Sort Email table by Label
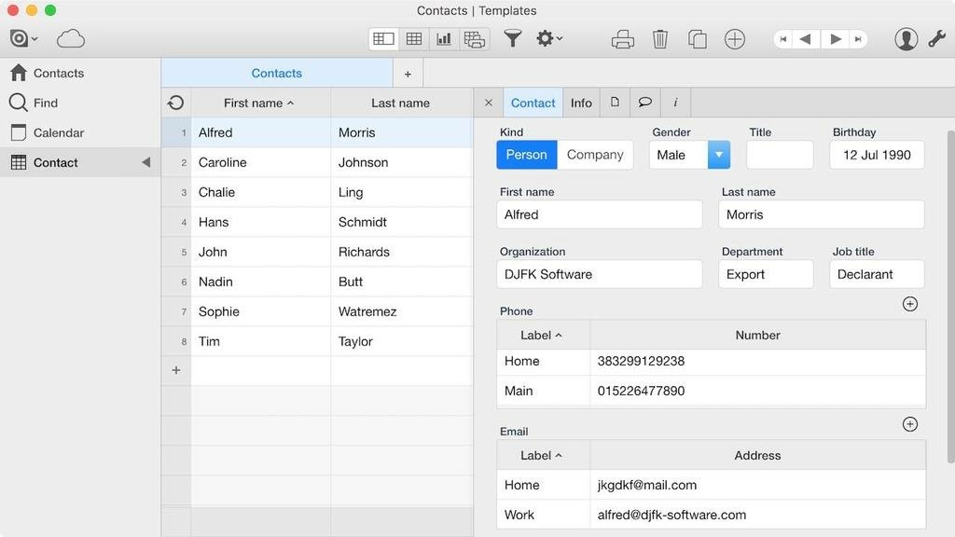The width and height of the screenshot is (955, 537). [544, 455]
